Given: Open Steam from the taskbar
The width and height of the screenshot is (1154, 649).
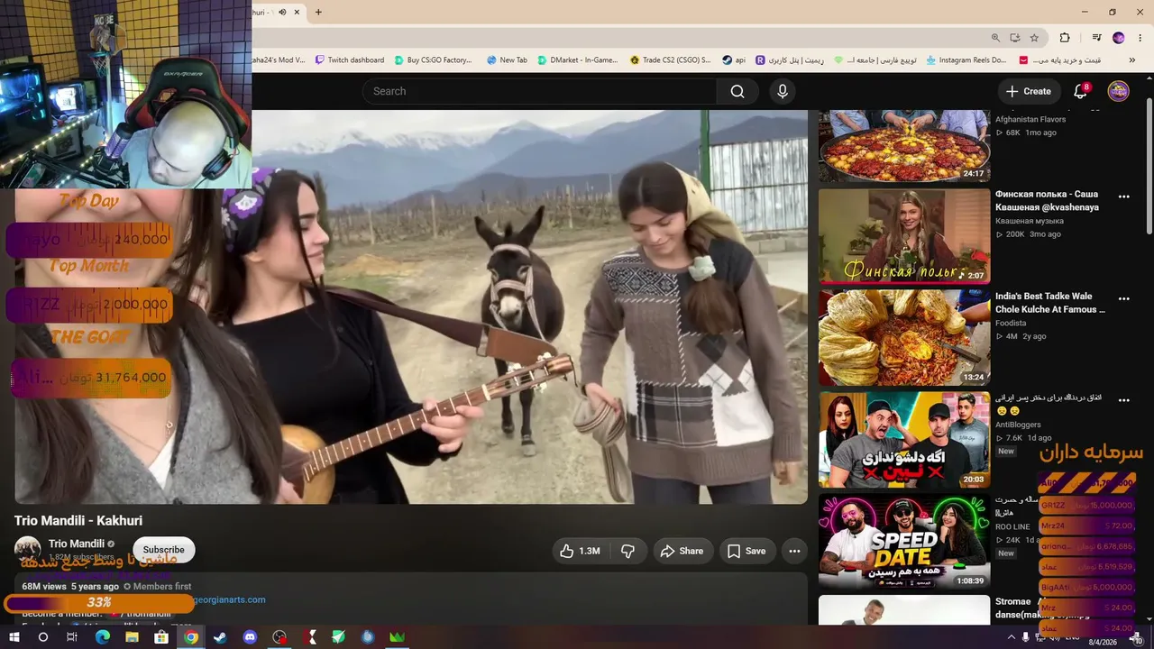Looking at the screenshot, I should [220, 637].
